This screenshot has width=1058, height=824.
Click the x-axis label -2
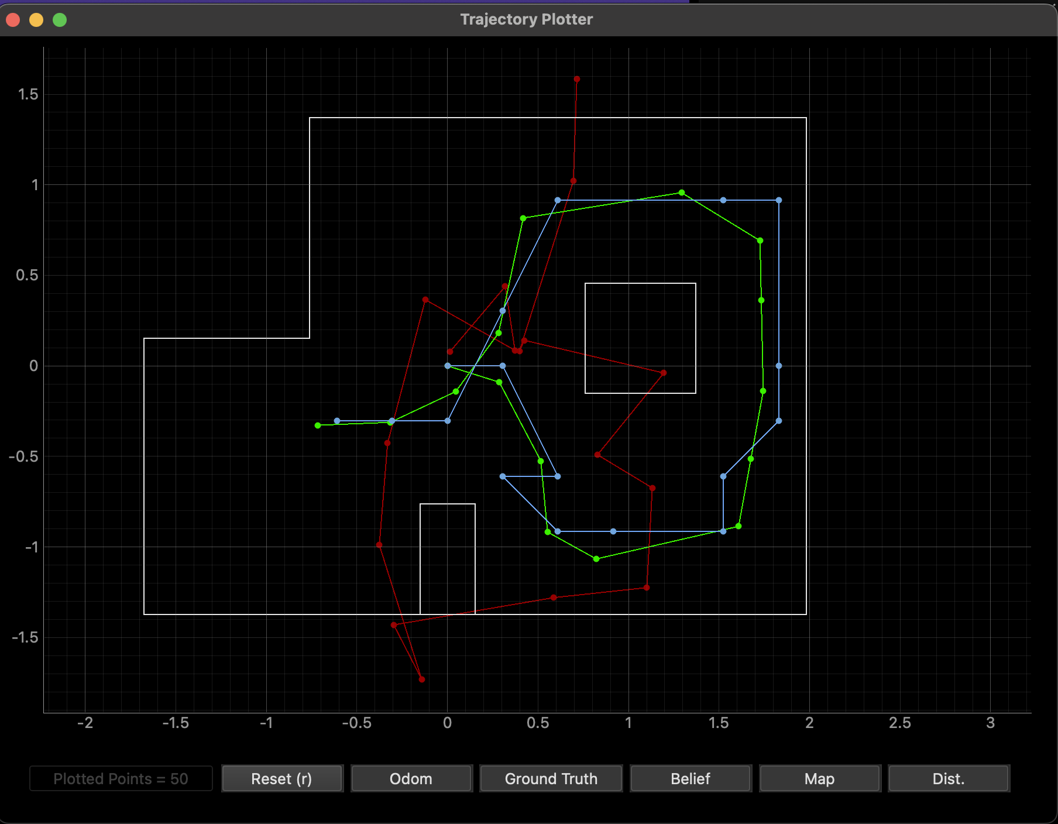tap(85, 723)
